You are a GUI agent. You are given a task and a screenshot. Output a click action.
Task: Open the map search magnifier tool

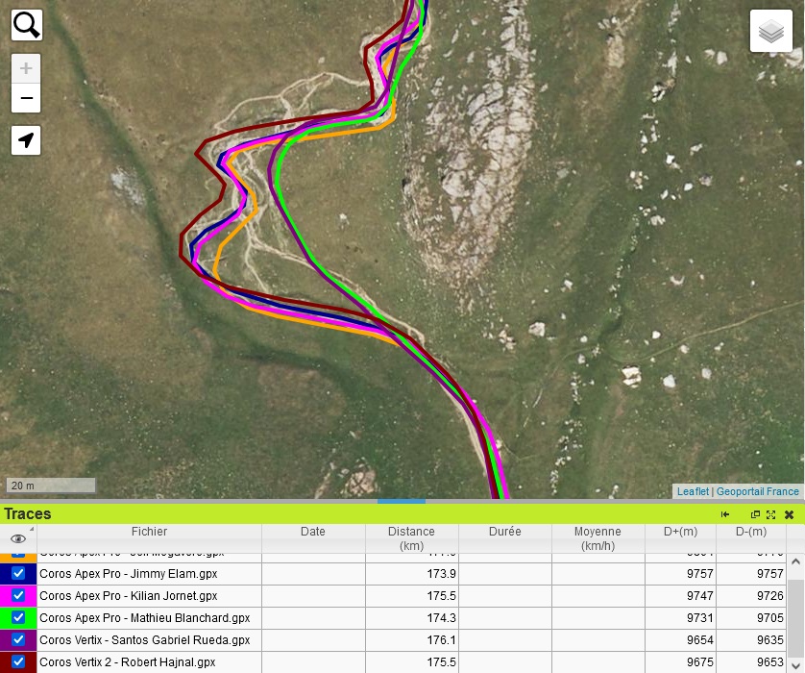[x=27, y=24]
